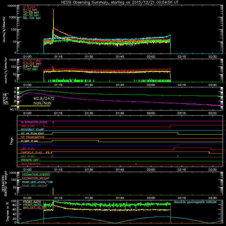Click the ATTENUATOR_STATE notch near 01:12
The width and height of the screenshot is (226, 226).
[x=53, y=122]
